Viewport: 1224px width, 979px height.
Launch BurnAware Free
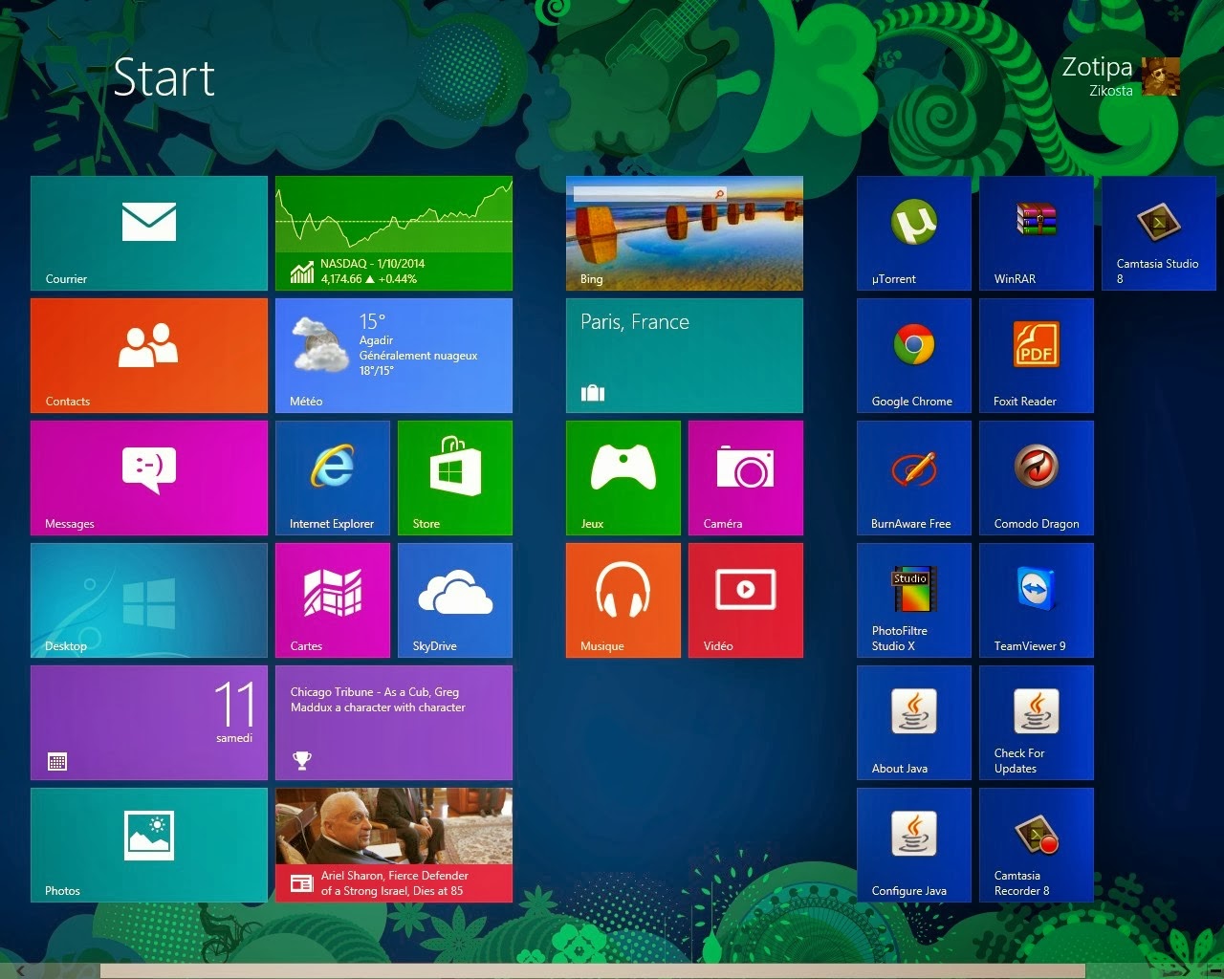click(914, 478)
